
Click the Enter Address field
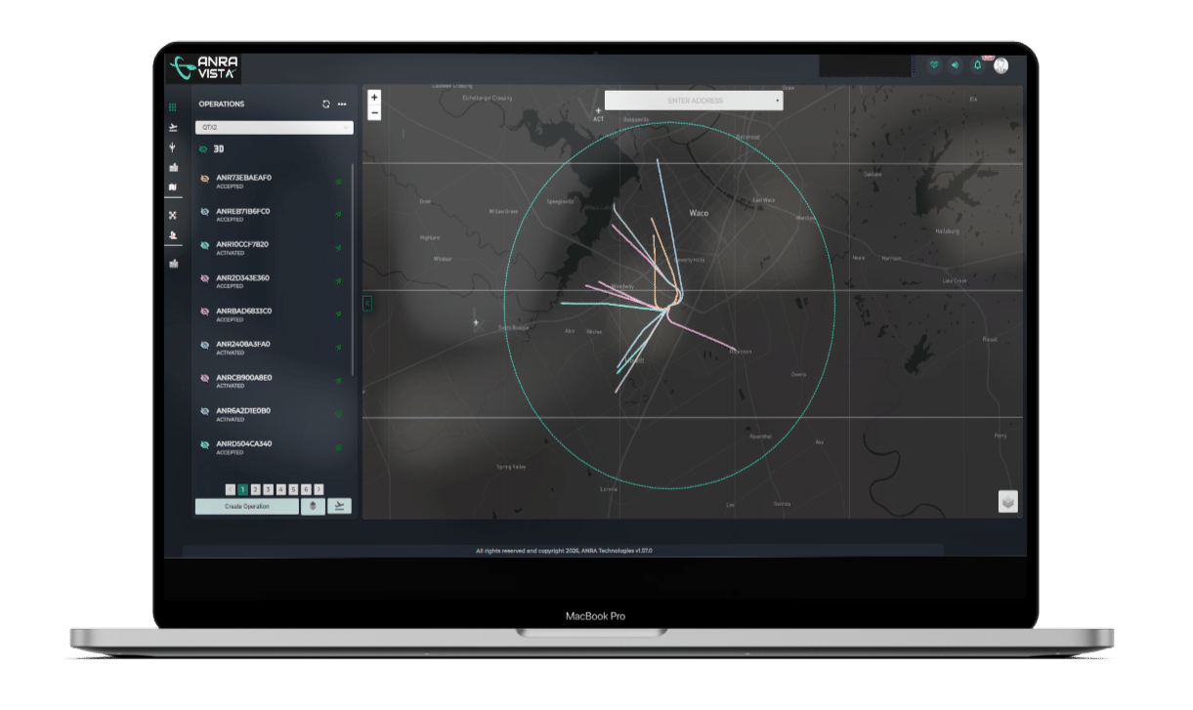tap(694, 101)
